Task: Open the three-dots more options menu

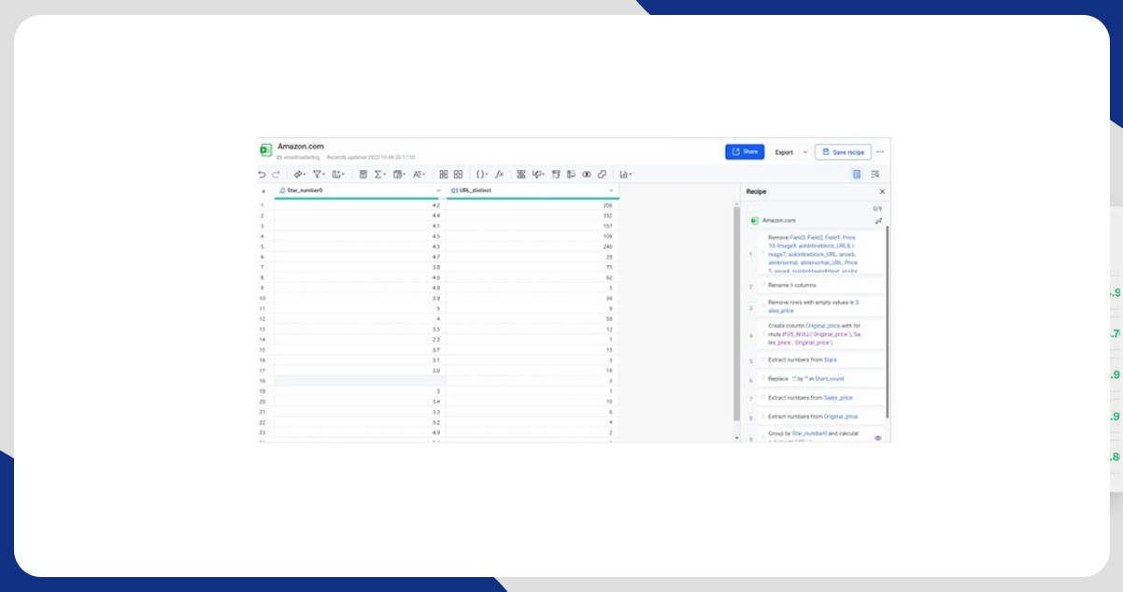Action: pos(880,152)
